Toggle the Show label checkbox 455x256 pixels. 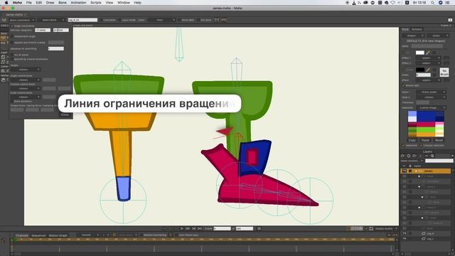click(x=179, y=20)
